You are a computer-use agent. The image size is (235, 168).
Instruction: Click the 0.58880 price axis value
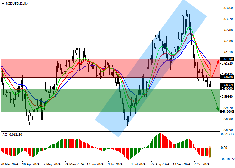[x=227, y=119]
